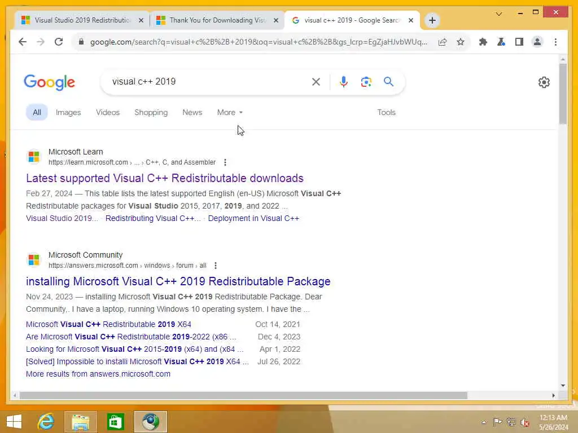
Task: Search by image with Lens icon
Action: pyautogui.click(x=366, y=82)
